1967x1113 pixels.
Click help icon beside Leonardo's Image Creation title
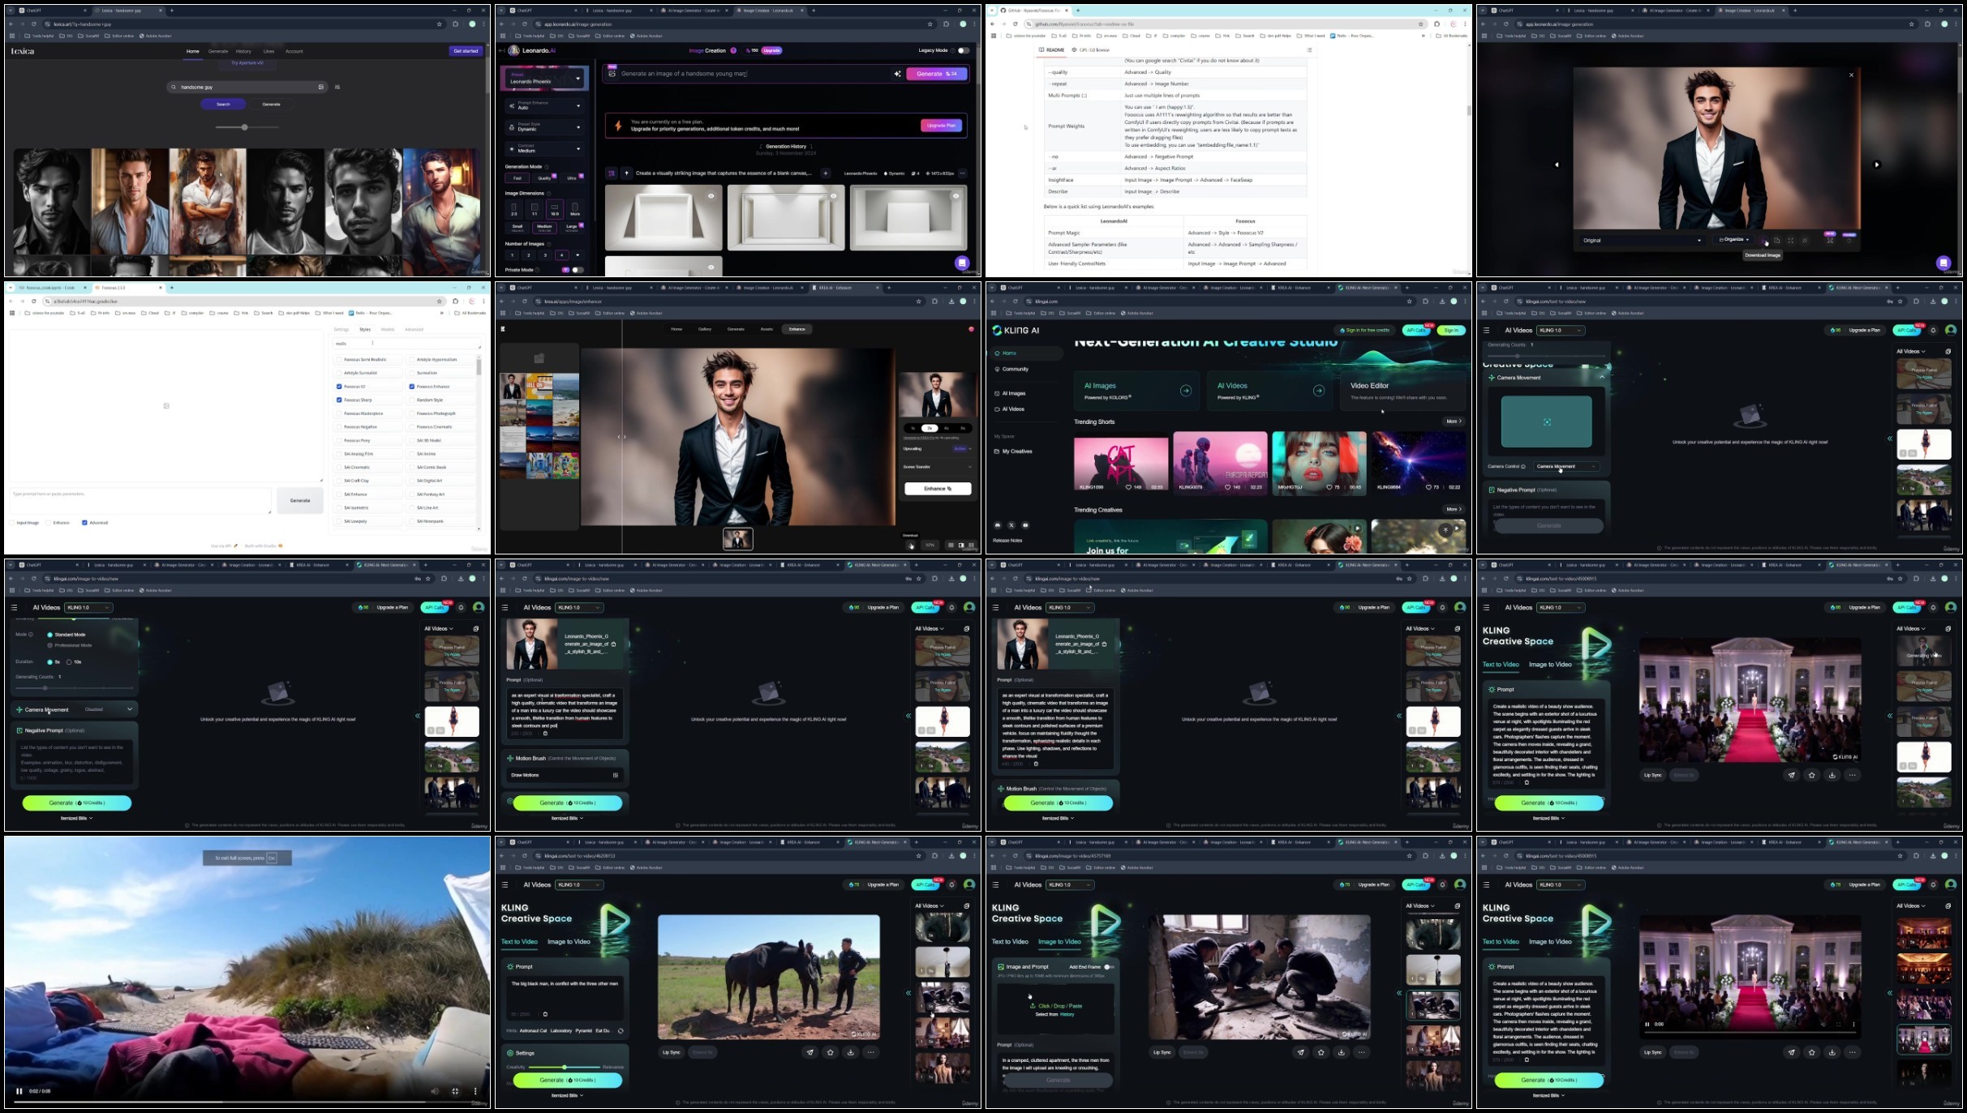733,50
